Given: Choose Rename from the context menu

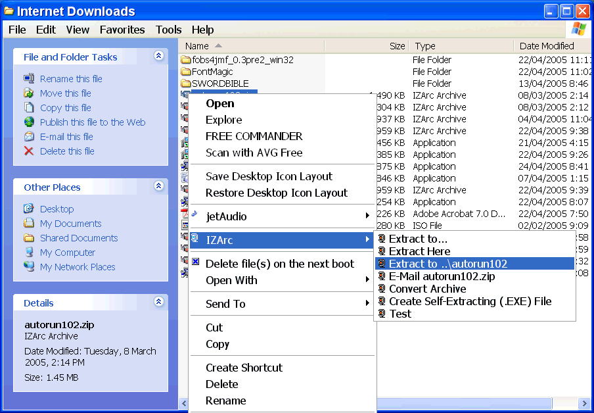Looking at the screenshot, I should [282, 401].
